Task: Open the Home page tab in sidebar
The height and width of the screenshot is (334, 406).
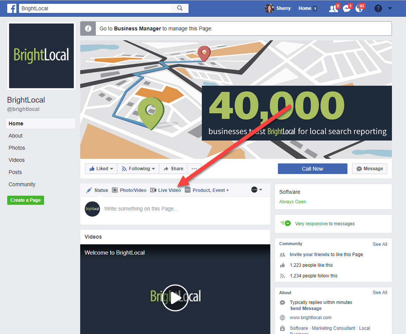Action: [41, 123]
